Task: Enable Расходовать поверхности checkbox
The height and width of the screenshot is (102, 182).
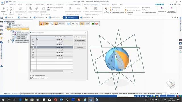Action: coord(31,78)
